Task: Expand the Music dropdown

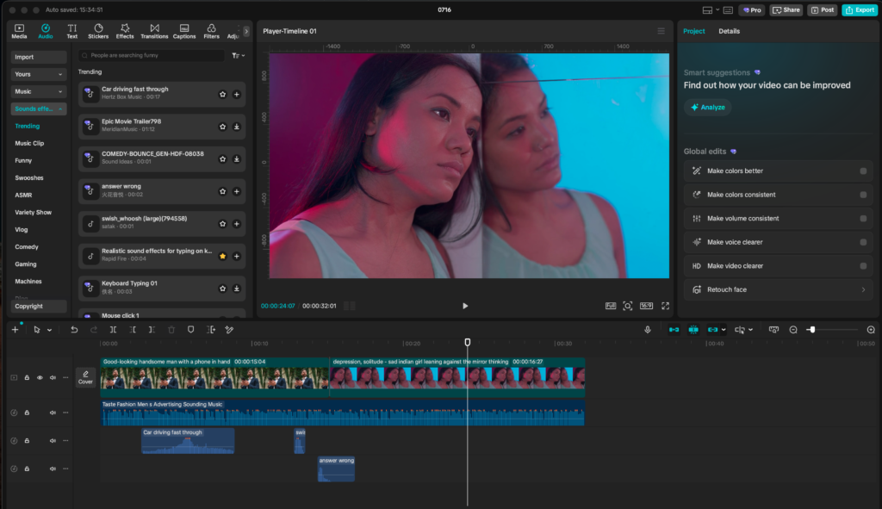Action: (38, 91)
